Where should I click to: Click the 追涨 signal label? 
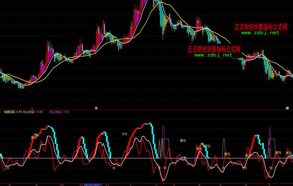[x=124, y=133]
